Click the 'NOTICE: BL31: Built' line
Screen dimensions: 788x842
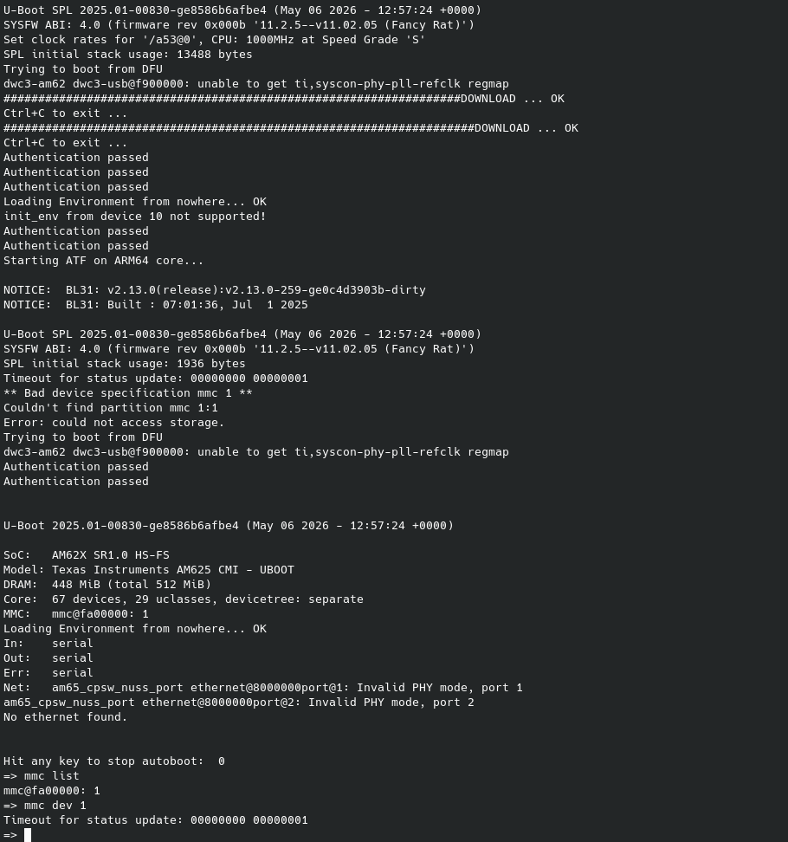pos(156,305)
